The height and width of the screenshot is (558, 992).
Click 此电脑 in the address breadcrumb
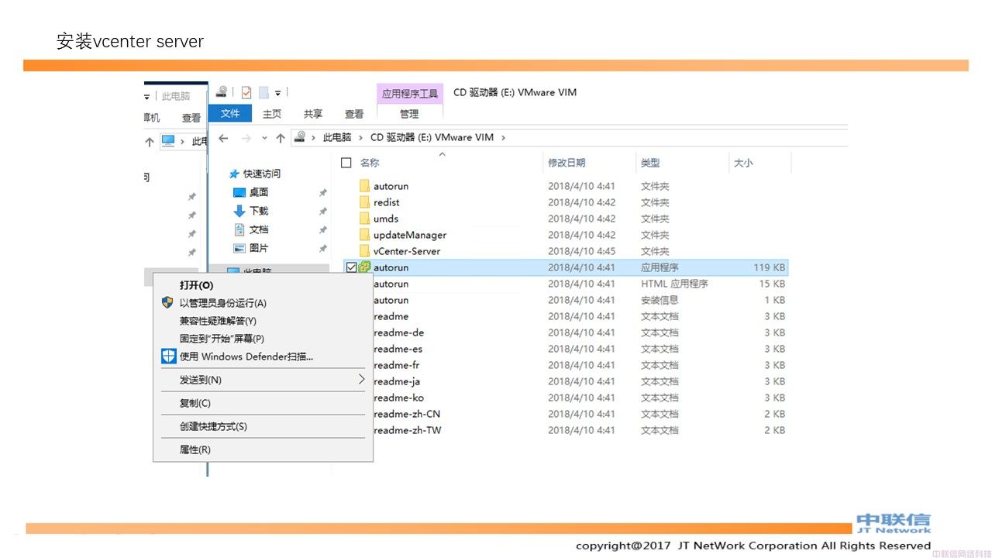(337, 137)
